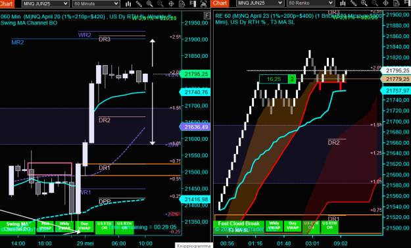Open data box icon in left chart
Image resolution: width=411 pixels, height=248 pixels.
click(x=182, y=4)
